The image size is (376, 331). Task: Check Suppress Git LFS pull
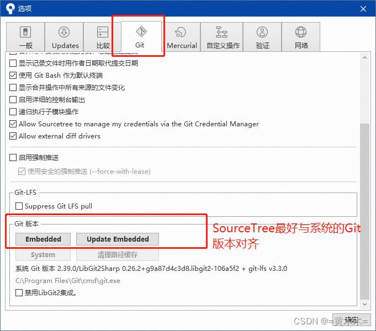pyautogui.click(x=19, y=206)
